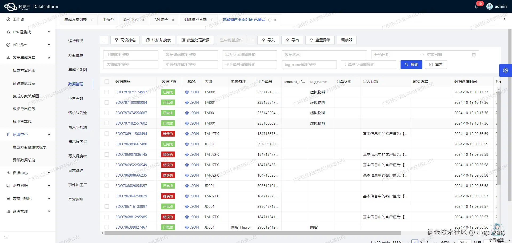Image resolution: width=512 pixels, height=243 pixels.
Task: Select the checkbox beside SDO786399827467
Action: (107, 227)
